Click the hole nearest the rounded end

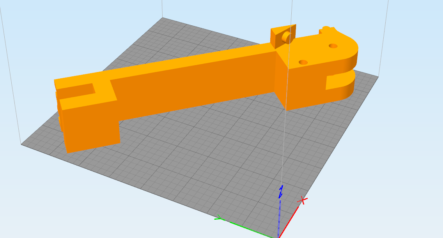pyautogui.click(x=333, y=46)
